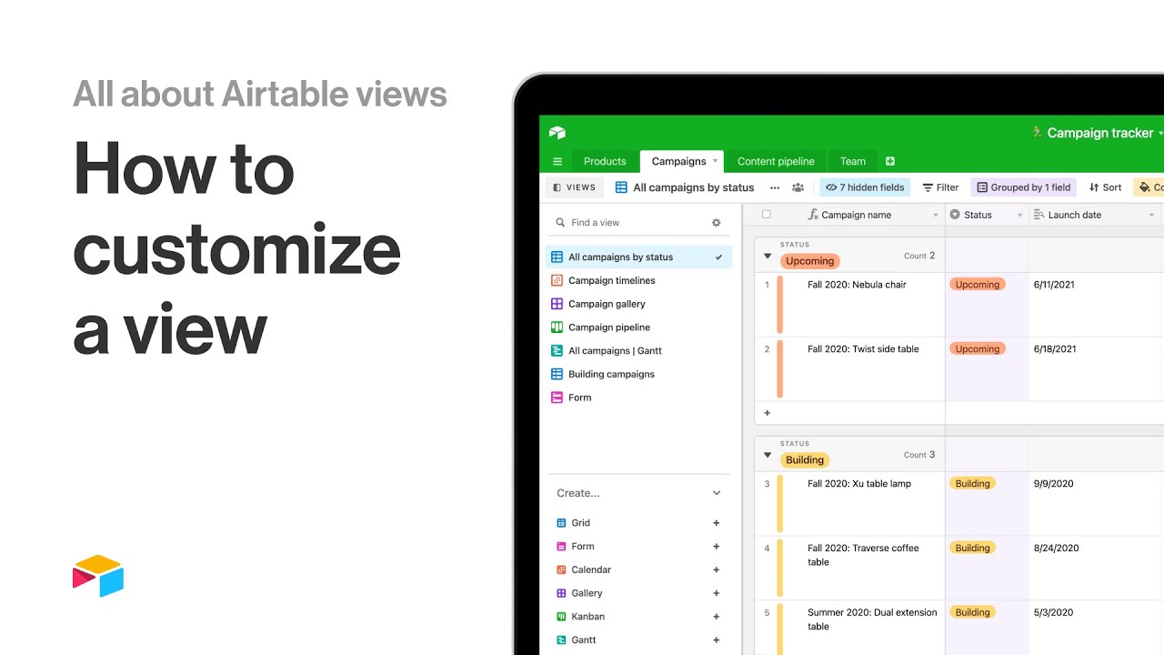Switch to Content pipeline tab

tap(776, 161)
